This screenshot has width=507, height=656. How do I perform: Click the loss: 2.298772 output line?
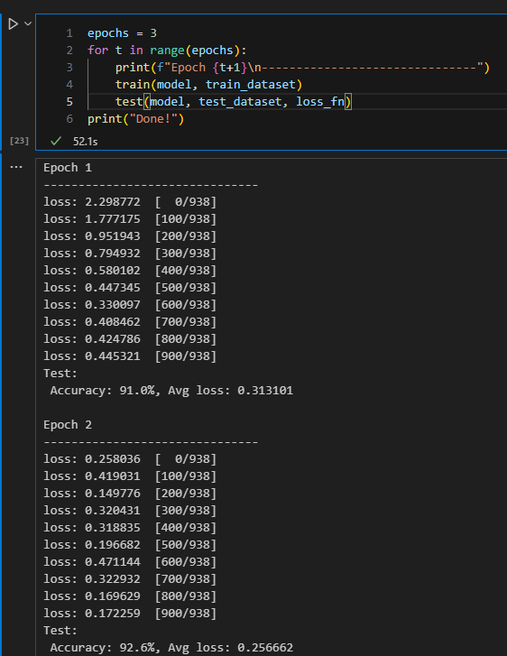(x=130, y=202)
